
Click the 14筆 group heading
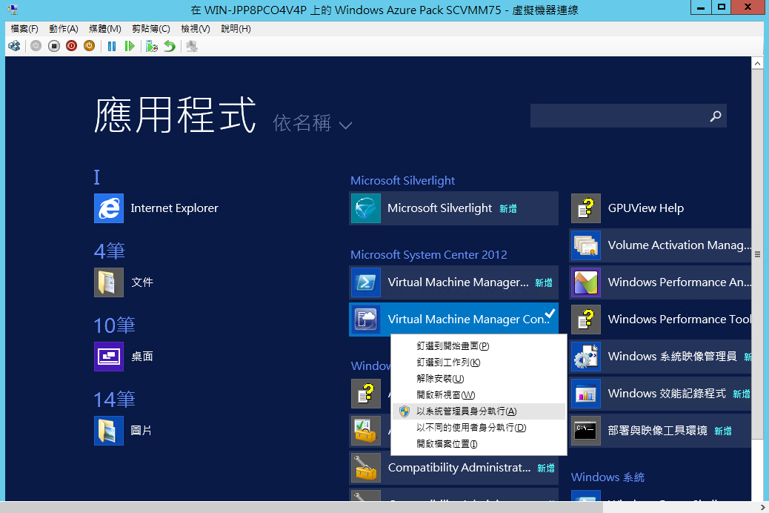click(x=114, y=399)
